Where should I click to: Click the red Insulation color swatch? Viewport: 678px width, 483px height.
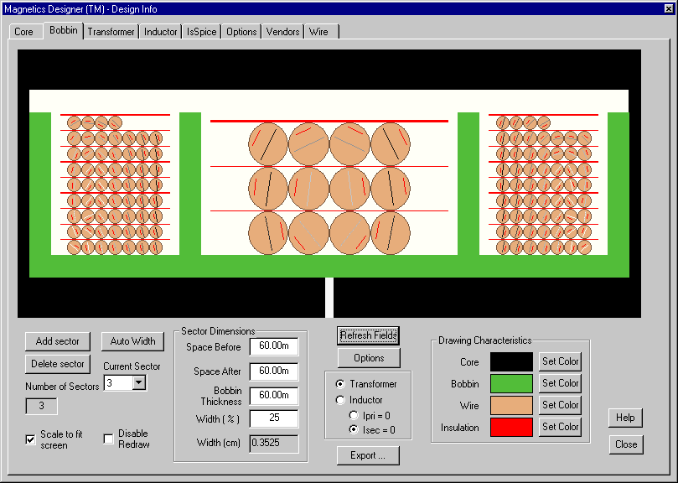click(x=512, y=427)
